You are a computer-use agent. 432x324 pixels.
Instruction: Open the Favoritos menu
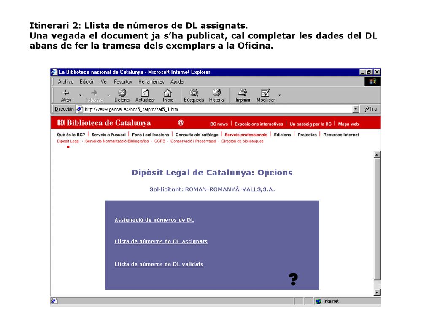point(123,81)
